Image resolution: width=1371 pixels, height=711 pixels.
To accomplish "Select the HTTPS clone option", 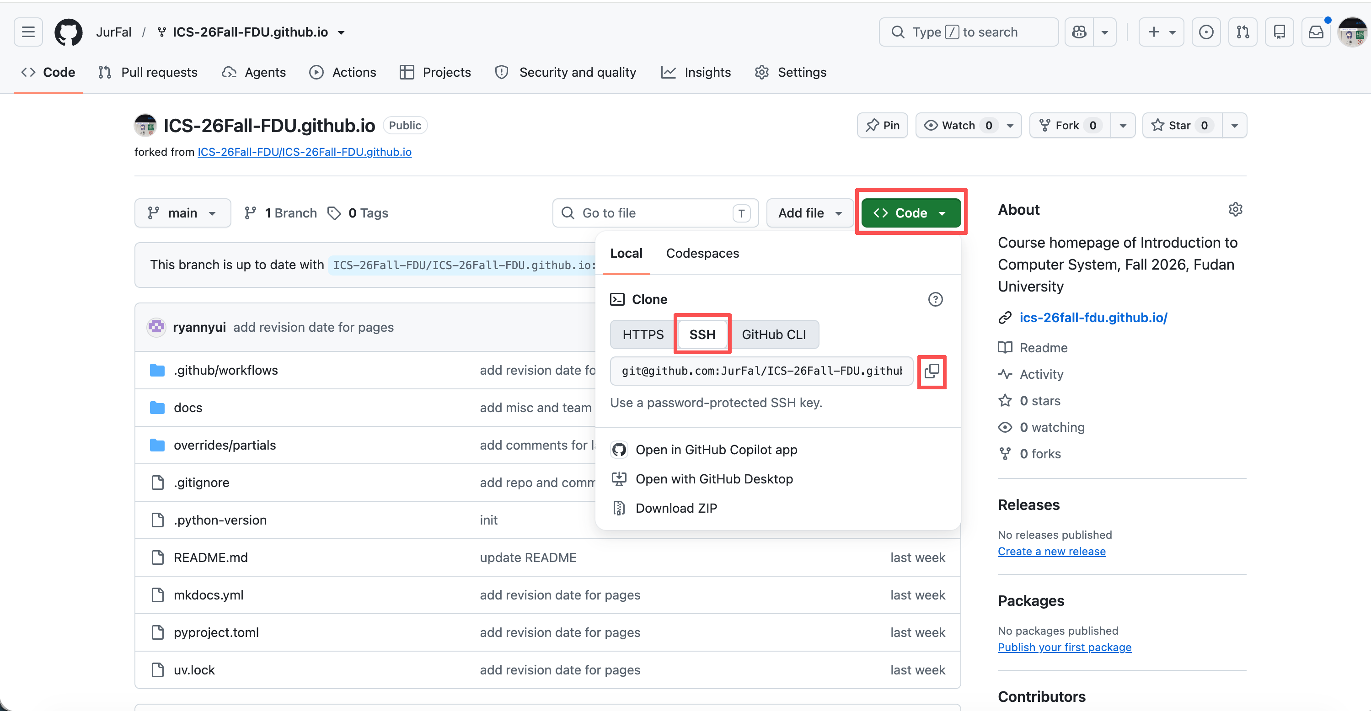I will tap(643, 334).
